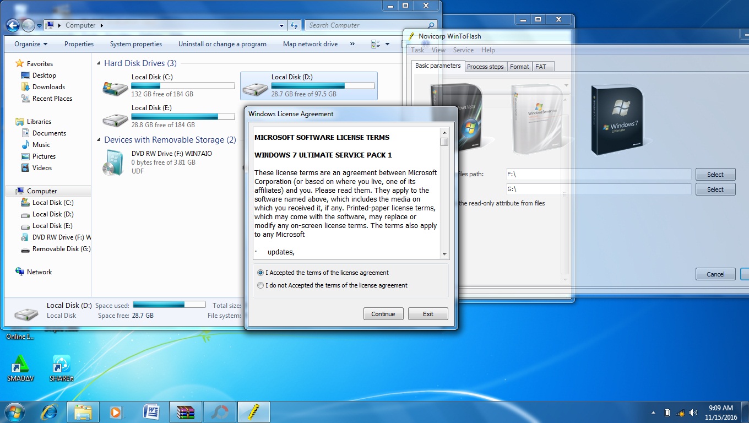
Task: Select Removable Disk (G:) in navigation pane
Action: coord(56,249)
